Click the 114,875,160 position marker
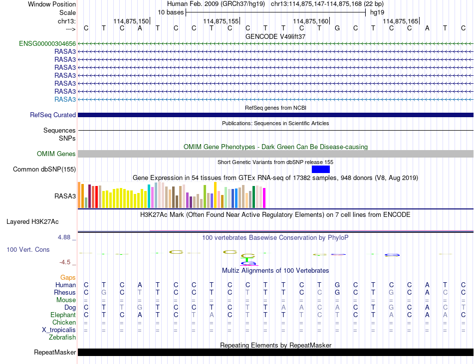 [x=311, y=21]
